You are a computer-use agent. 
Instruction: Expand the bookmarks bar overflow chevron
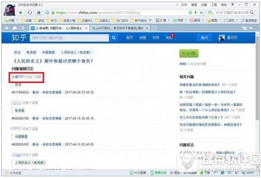click(150, 20)
